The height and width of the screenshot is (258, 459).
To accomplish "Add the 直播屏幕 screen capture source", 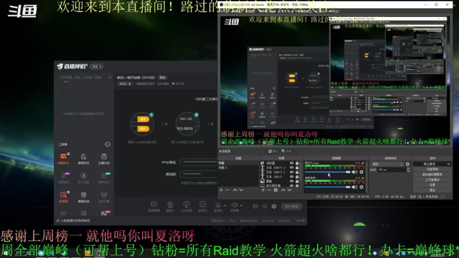I will pyautogui.click(x=154, y=206).
